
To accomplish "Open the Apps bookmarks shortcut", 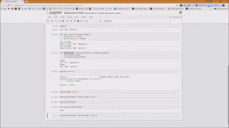I will pyautogui.click(x=4, y=9).
